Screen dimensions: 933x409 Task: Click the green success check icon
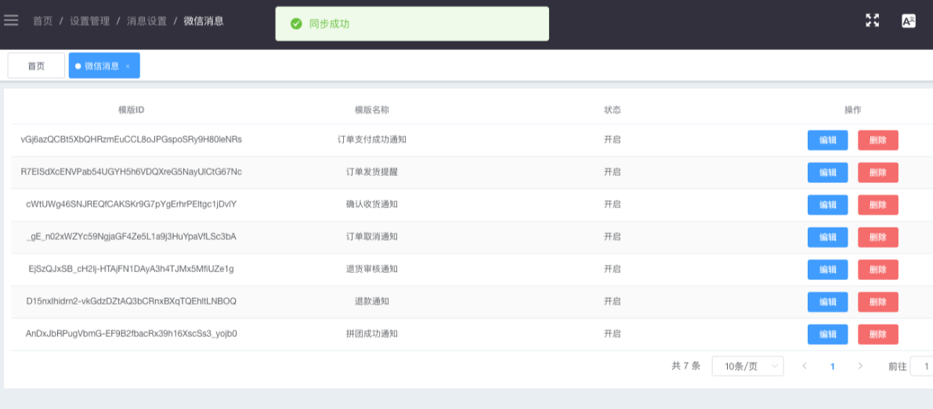point(296,23)
